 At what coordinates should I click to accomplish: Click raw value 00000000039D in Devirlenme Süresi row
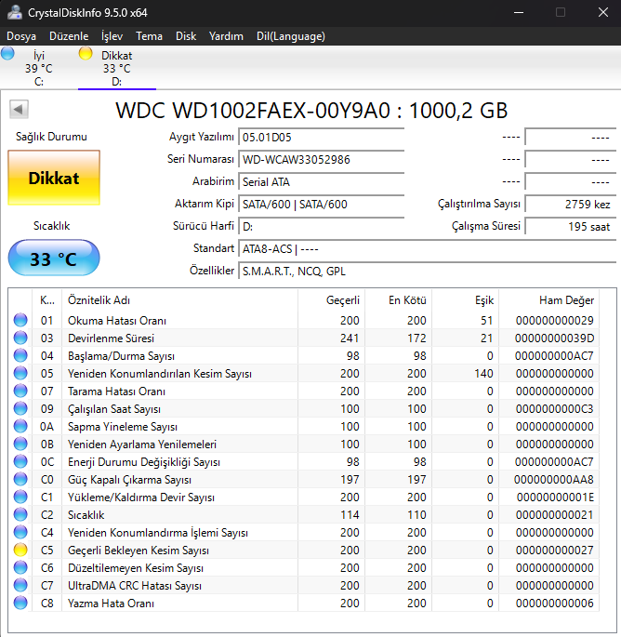pos(554,338)
